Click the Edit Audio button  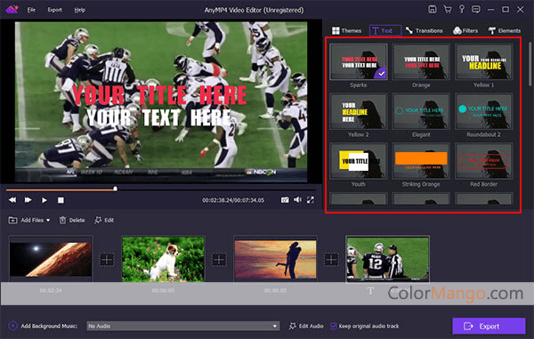(306, 326)
